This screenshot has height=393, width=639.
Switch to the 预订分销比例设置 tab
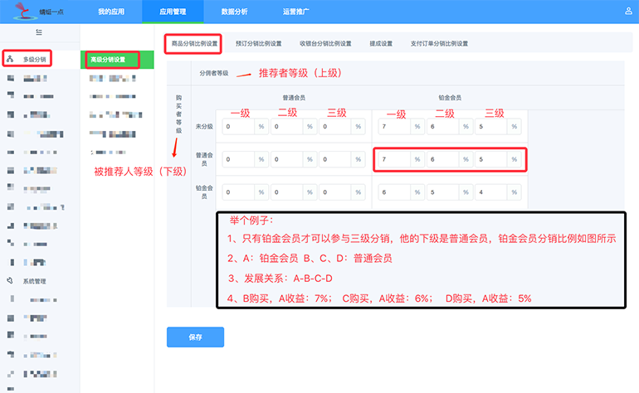click(258, 44)
